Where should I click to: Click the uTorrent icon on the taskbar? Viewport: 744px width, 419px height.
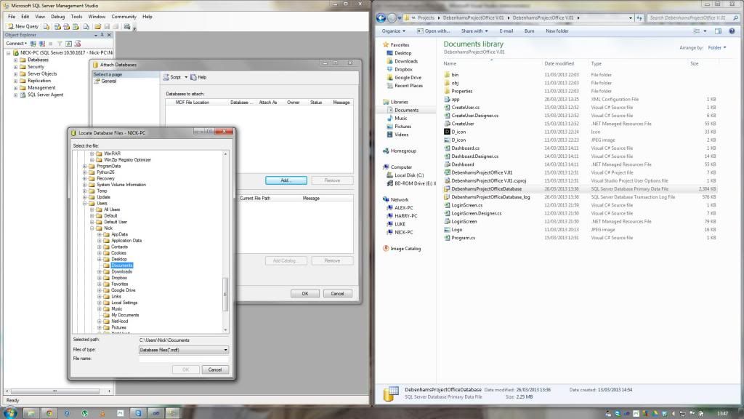(85, 413)
